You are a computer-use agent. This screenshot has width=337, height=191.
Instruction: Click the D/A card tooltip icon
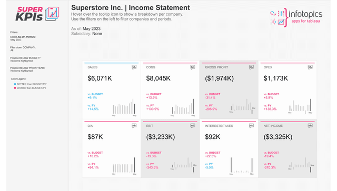coord(134,126)
